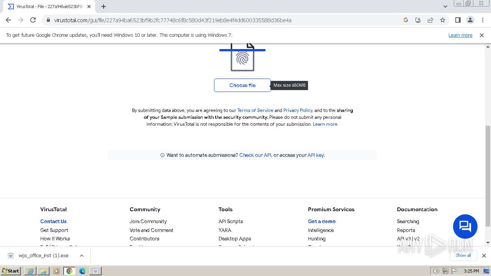
Task: Open the Privacy Policy link
Action: click(298, 110)
